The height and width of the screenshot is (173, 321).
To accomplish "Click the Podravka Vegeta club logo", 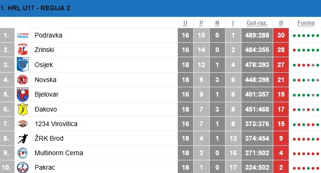I will [23, 35].
